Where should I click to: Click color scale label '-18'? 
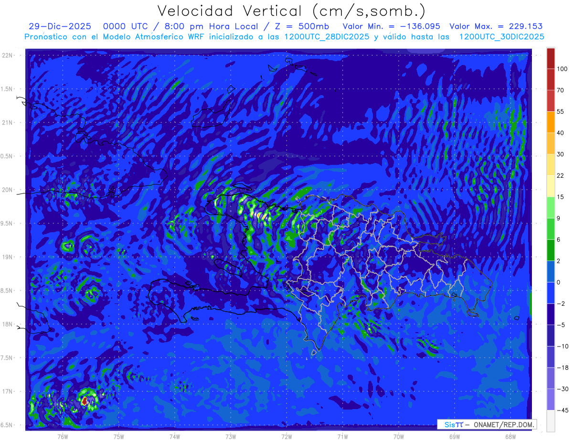click(562, 367)
